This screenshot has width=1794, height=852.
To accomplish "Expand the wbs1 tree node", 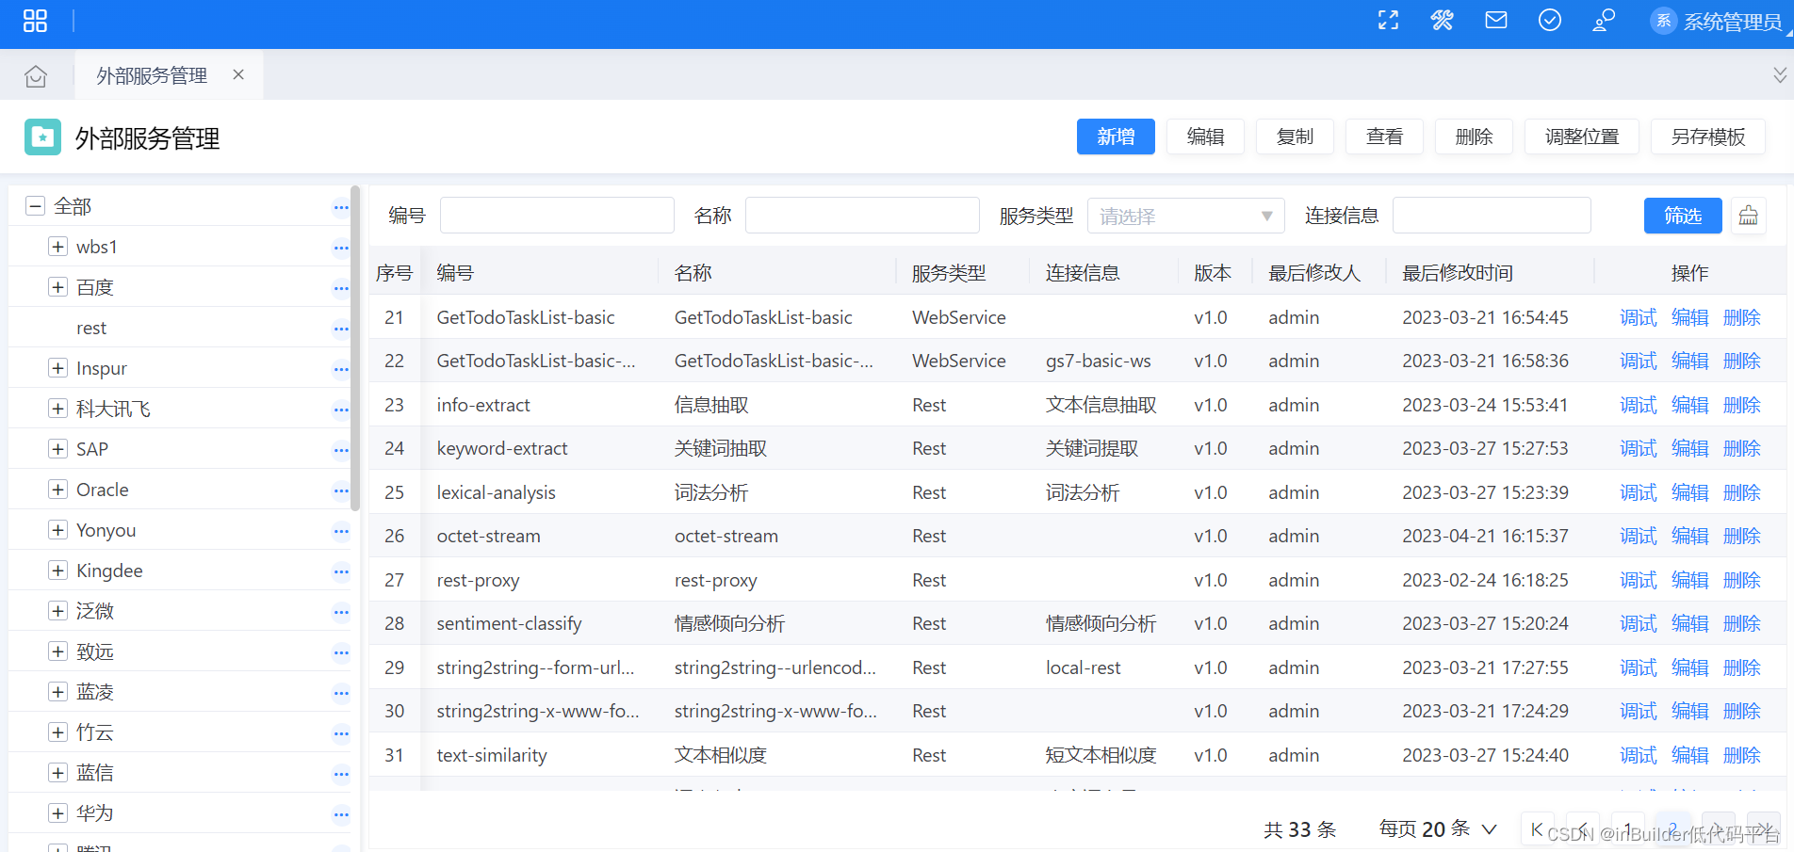I will click(x=57, y=246).
